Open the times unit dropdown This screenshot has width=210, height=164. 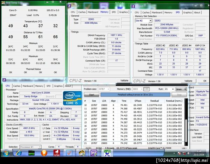[181, 89]
